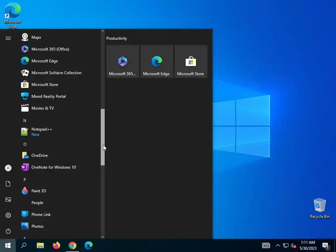Open the clock showing 1:11 AM
Image resolution: width=336 pixels, height=252 pixels.
(308, 245)
